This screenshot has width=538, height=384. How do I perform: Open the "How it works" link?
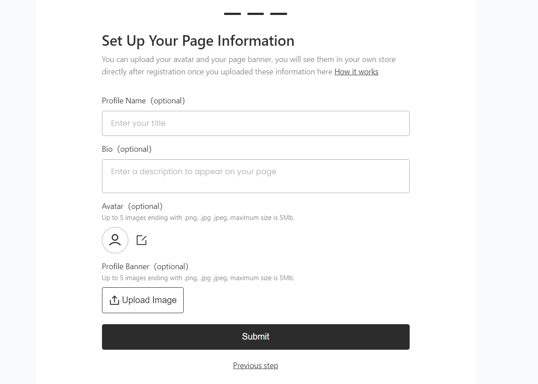[356, 72]
